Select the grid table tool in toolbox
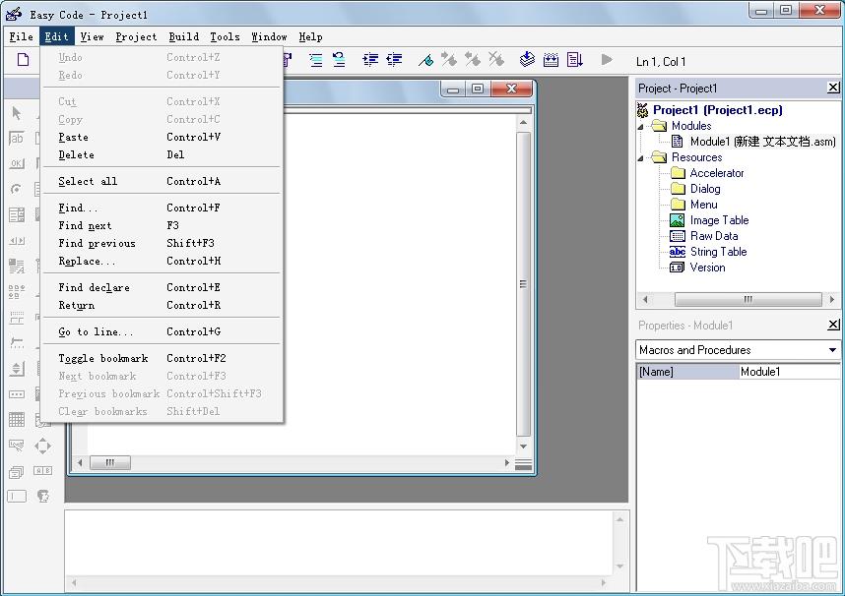 tap(17, 419)
